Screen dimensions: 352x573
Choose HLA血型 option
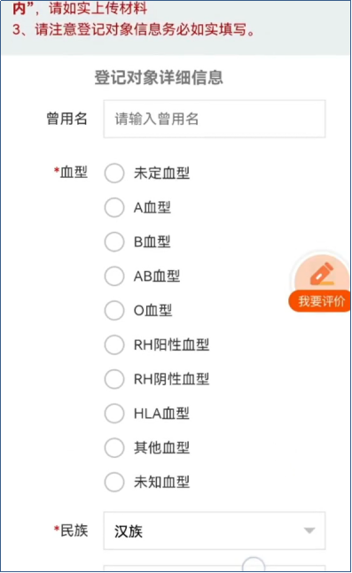pos(114,414)
